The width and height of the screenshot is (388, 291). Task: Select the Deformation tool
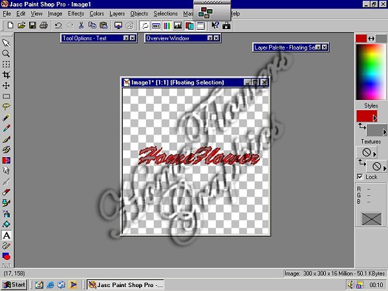pos(6,64)
